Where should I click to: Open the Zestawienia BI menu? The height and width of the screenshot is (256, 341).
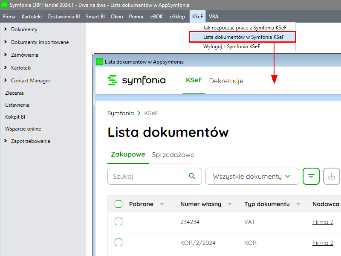[64, 17]
